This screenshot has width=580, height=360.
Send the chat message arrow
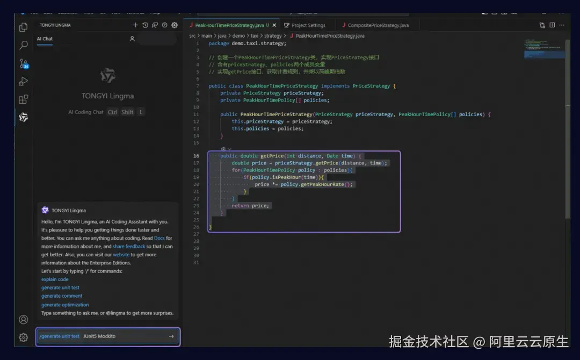pos(171,336)
